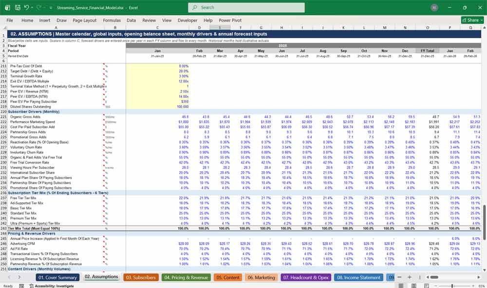Click the macro recording status bar icon
Viewport: 487px width, 288px height.
coord(21,286)
